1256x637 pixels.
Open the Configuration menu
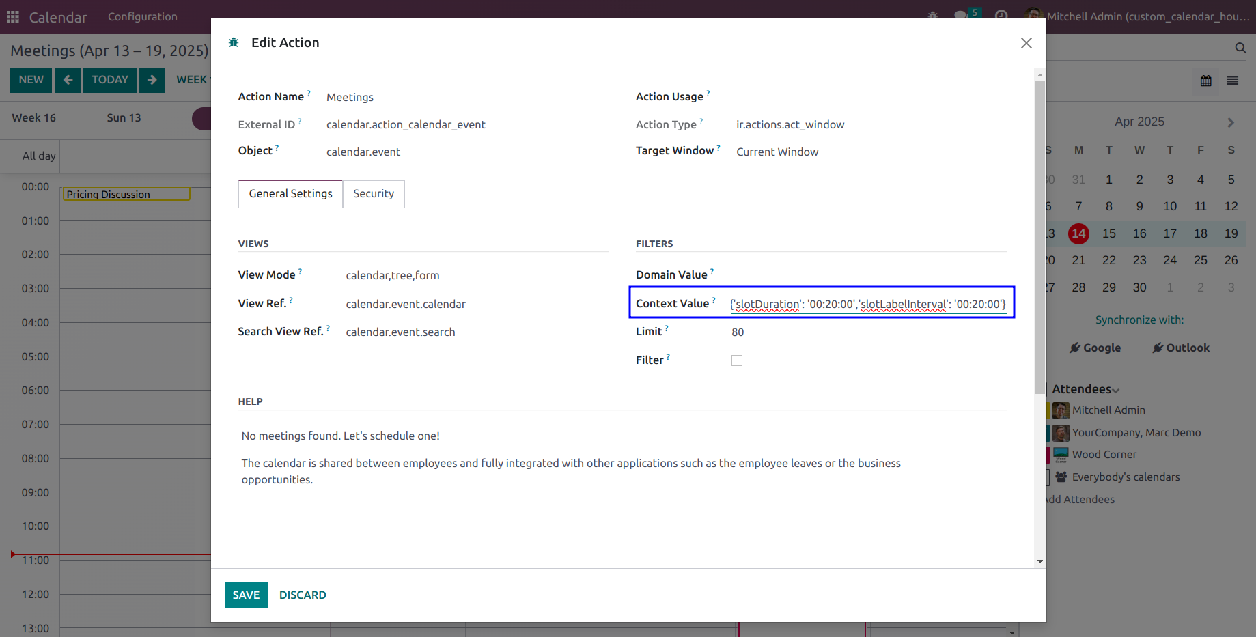click(143, 16)
